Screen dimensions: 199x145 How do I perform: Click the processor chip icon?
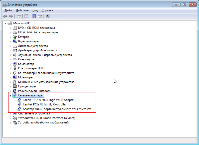point(15,86)
